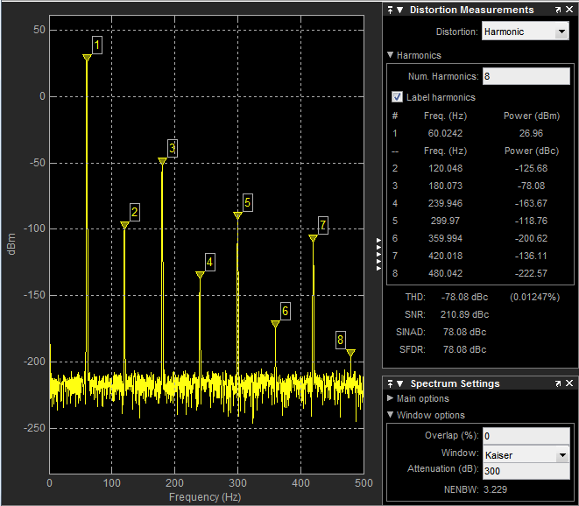Collapse the Harmonics section
Image resolution: width=579 pixels, height=506 pixels.
391,55
